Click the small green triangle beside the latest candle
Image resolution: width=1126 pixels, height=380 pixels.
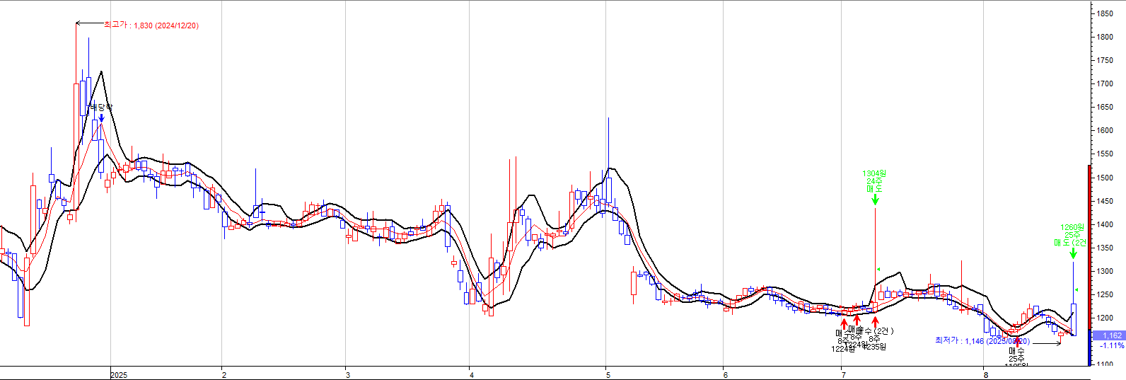[x=1076, y=289]
